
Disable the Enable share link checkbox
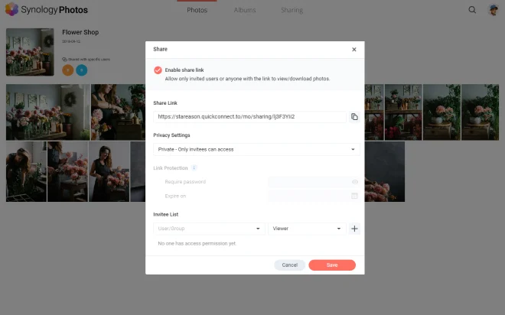pyautogui.click(x=158, y=70)
